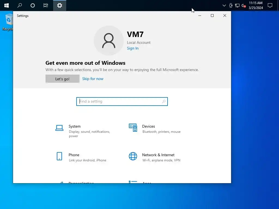This screenshot has width=279, height=209.
Task: Open taskbar search magnifier
Action: [20, 5]
